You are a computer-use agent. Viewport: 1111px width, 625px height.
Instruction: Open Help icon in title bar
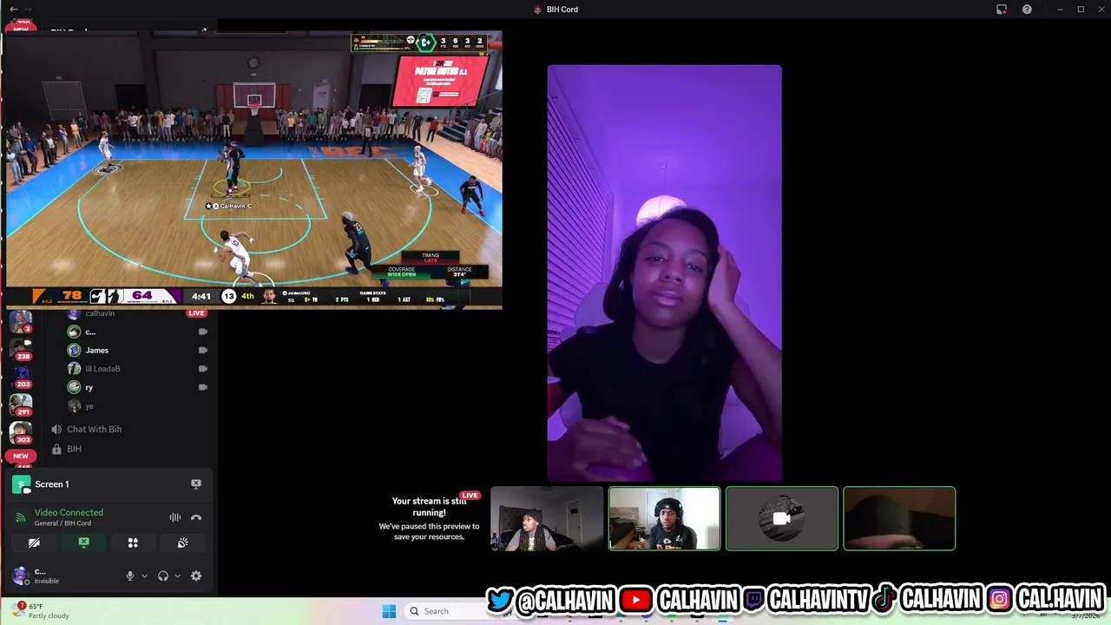coord(1027,10)
